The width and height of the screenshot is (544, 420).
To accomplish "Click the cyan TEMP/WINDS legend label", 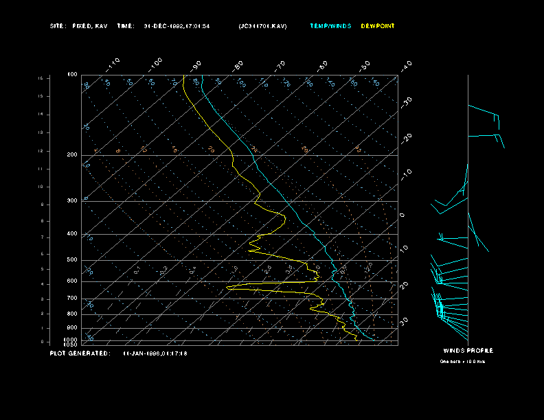I will point(330,26).
